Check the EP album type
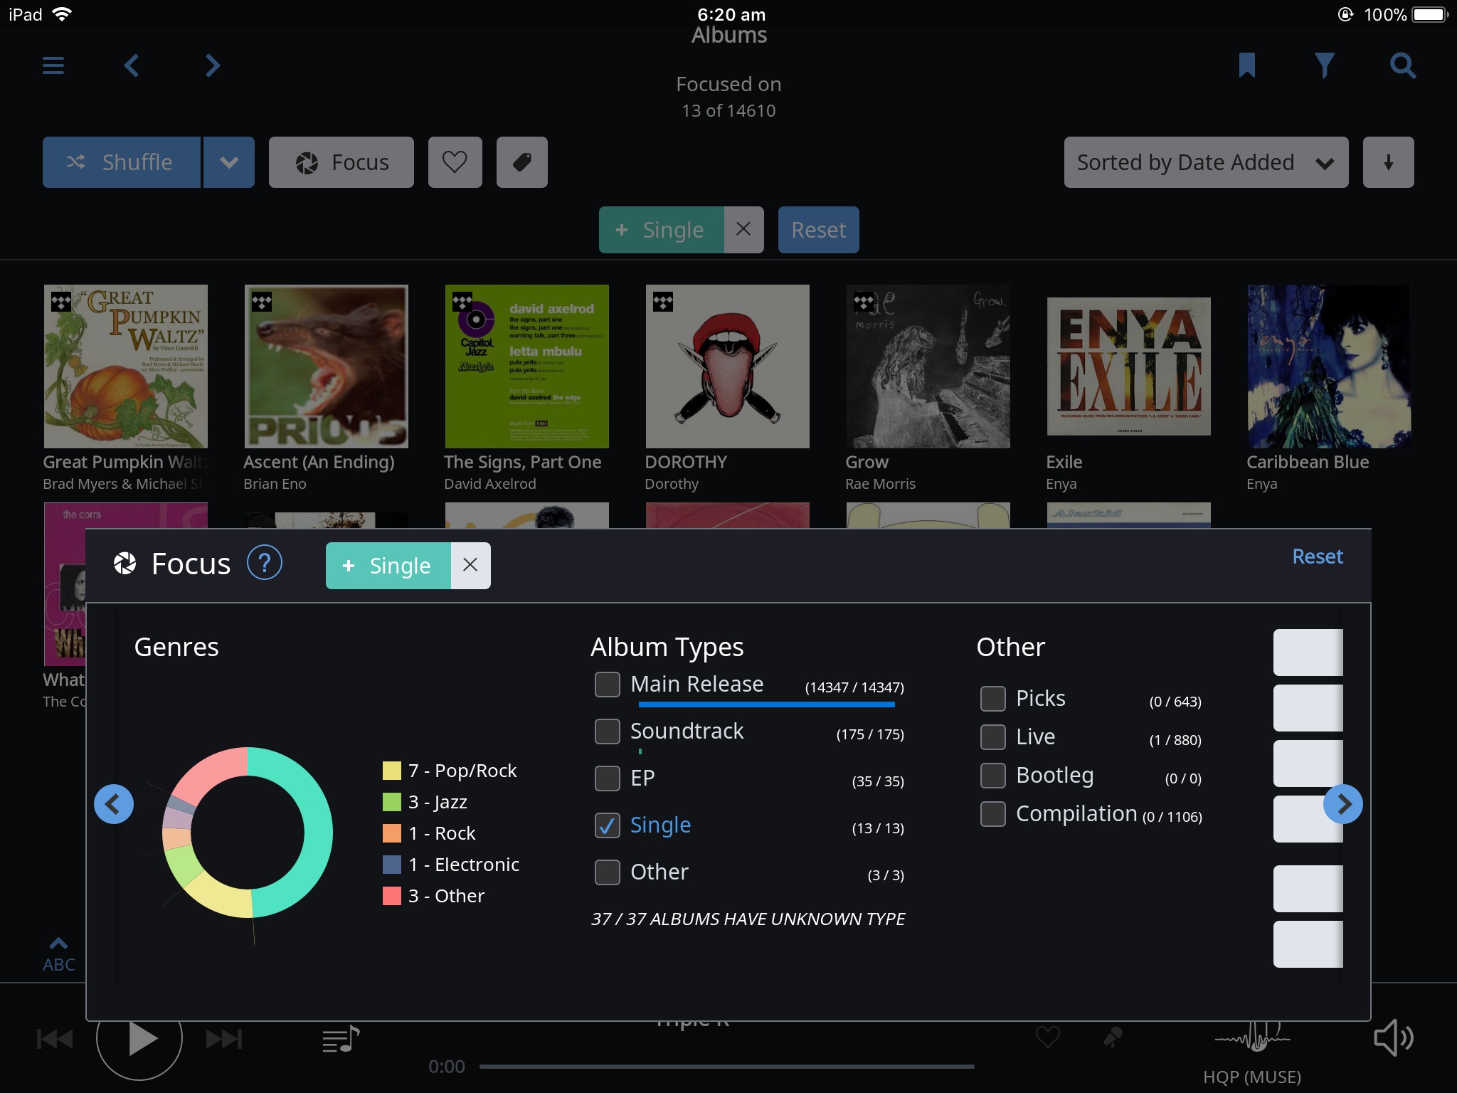 [x=608, y=778]
